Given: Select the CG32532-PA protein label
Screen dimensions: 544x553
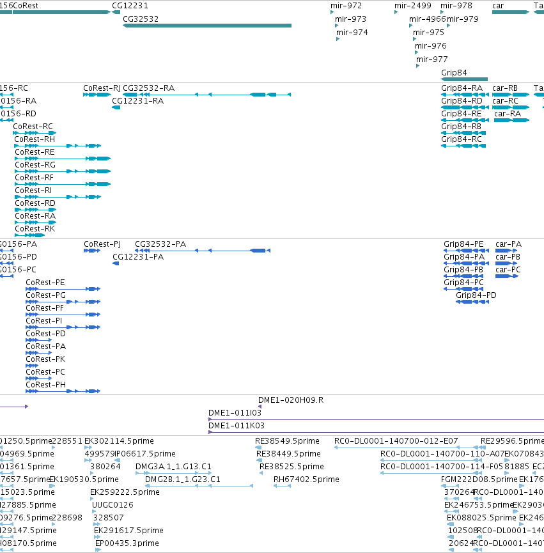Looking at the screenshot, I should (x=160, y=244).
